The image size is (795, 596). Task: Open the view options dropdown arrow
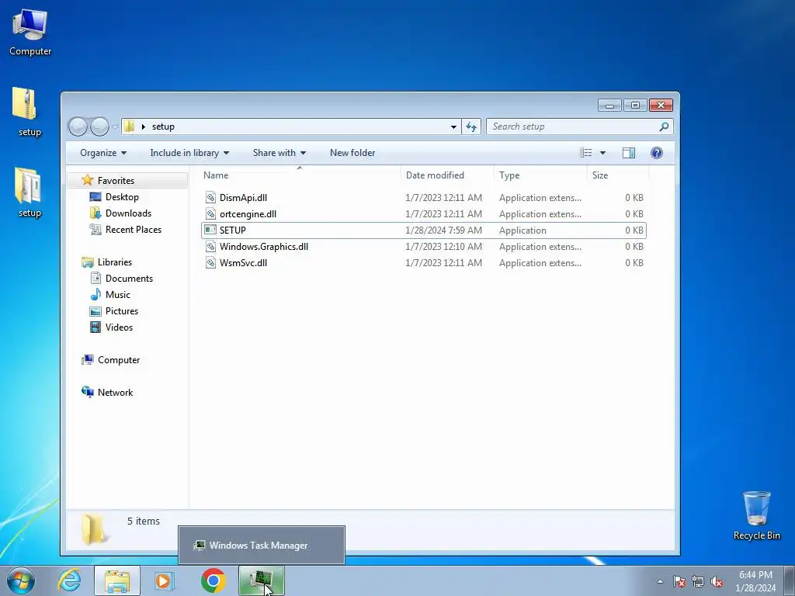(602, 153)
